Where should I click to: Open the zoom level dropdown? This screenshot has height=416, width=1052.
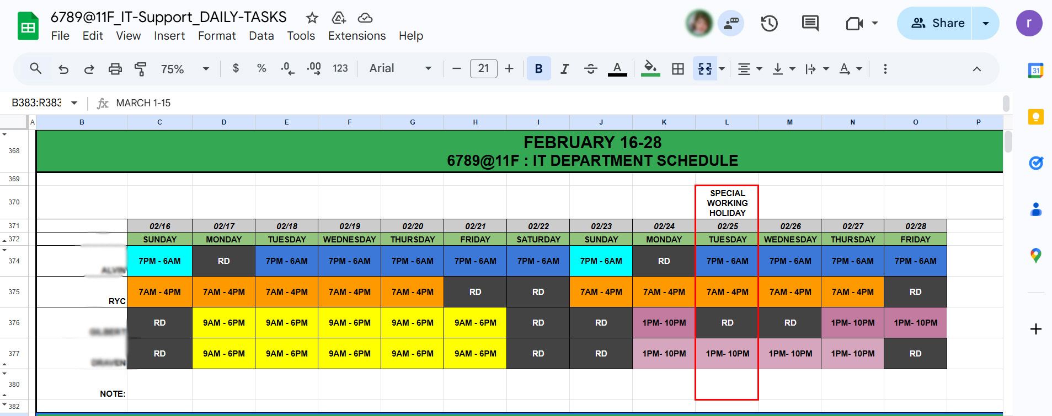185,69
